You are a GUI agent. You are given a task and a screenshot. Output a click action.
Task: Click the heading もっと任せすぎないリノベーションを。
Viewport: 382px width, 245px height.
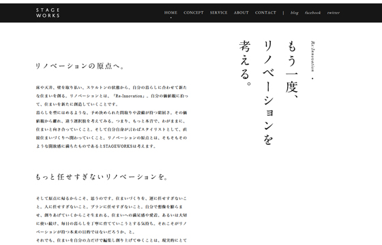[x=102, y=177]
